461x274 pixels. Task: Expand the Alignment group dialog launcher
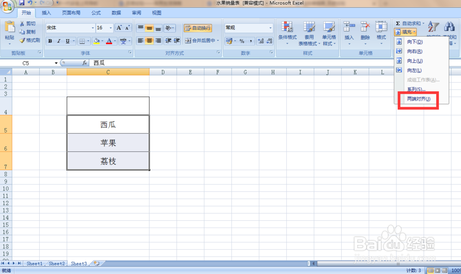(x=219, y=52)
